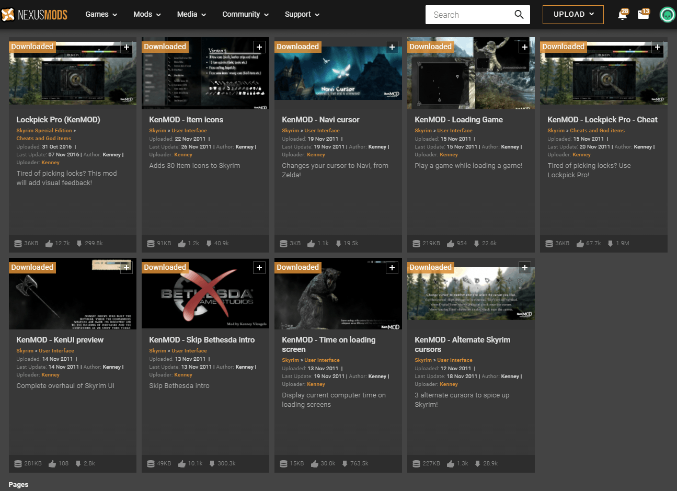The image size is (677, 491).
Task: Open KenMOD - Alternate Skyrim cursors title
Action: 462,345
